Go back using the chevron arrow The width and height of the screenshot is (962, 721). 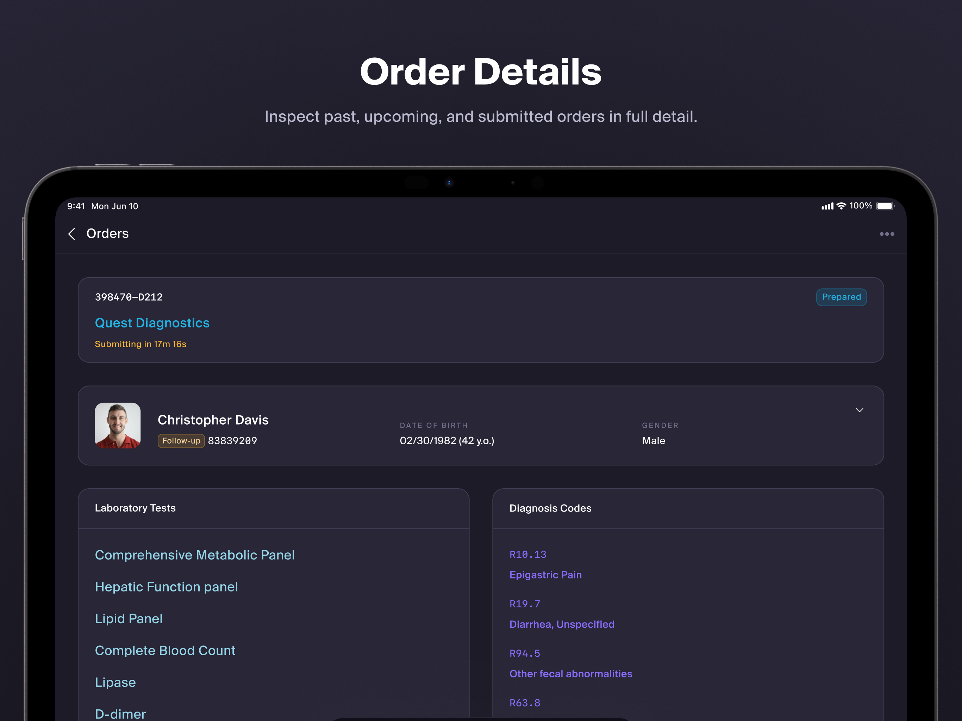pos(72,234)
